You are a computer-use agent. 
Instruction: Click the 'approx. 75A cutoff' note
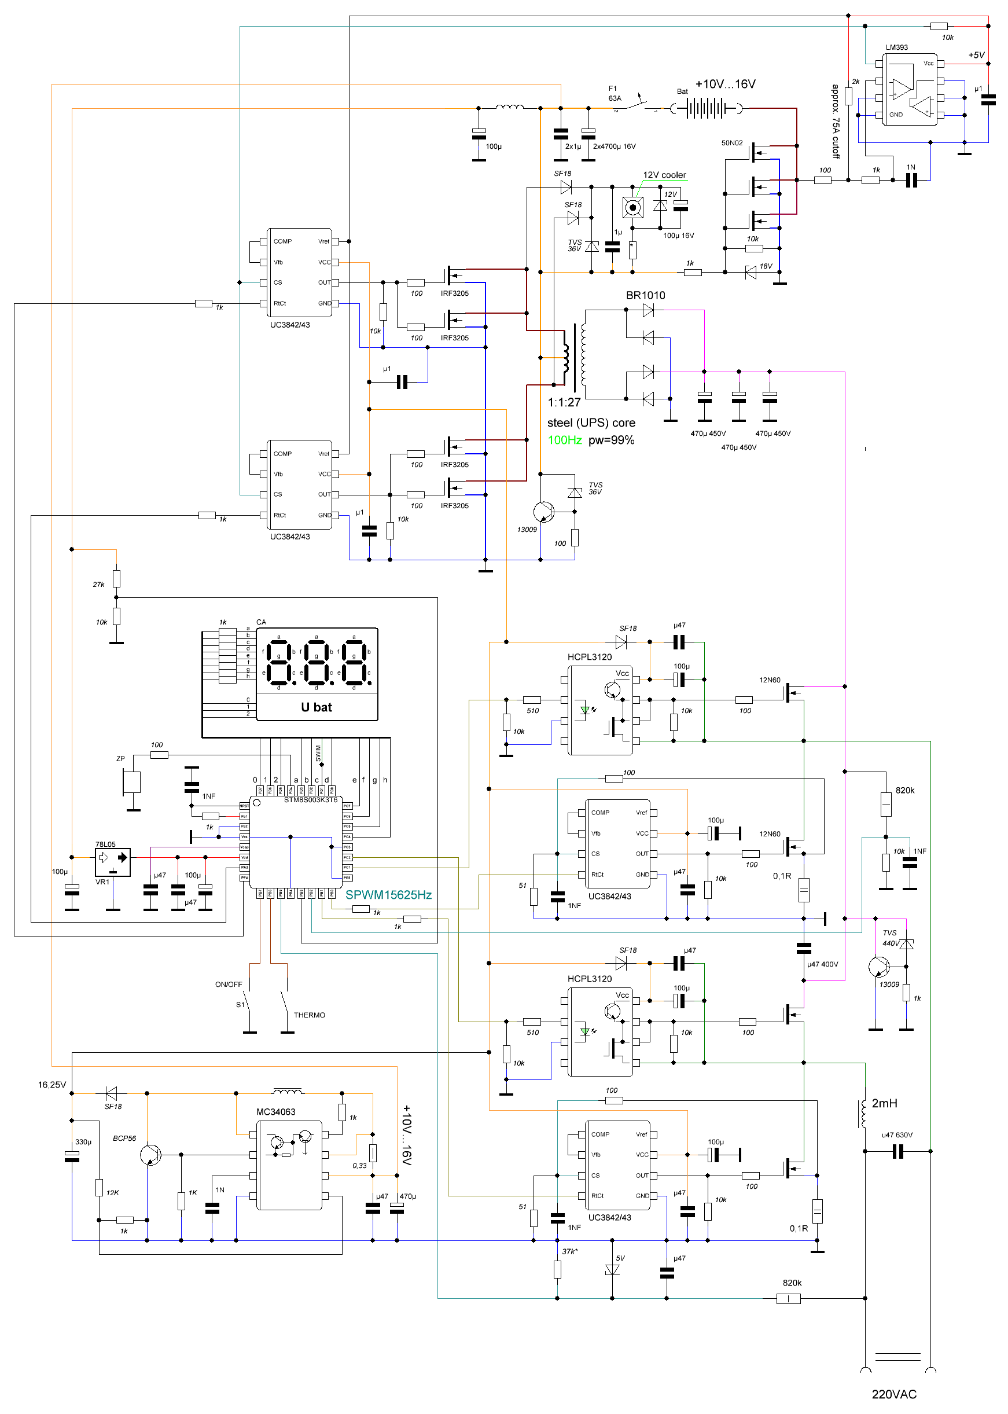[x=836, y=122]
